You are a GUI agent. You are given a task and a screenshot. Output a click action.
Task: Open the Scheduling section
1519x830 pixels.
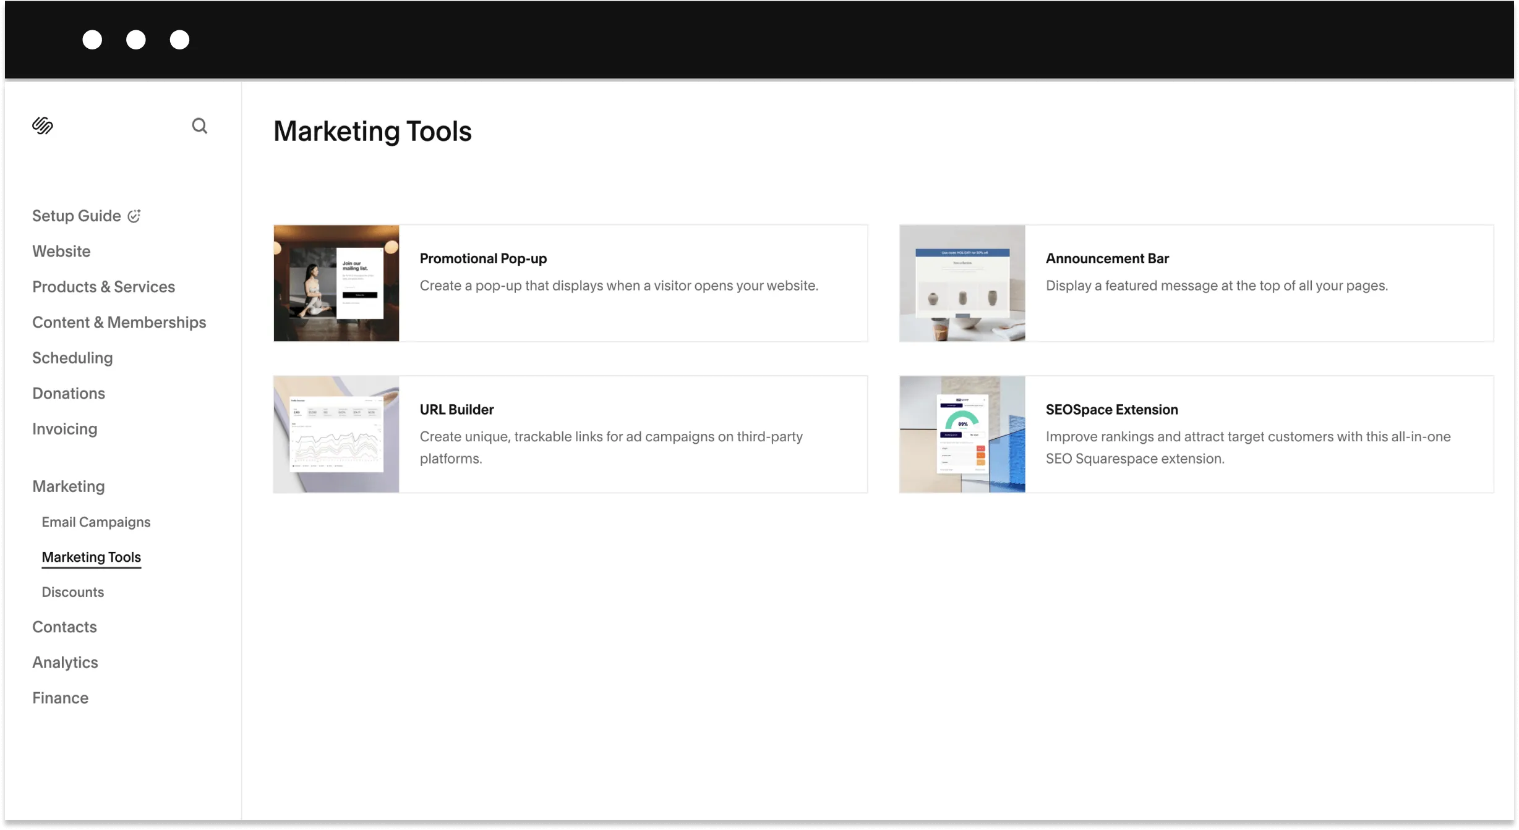(72, 358)
